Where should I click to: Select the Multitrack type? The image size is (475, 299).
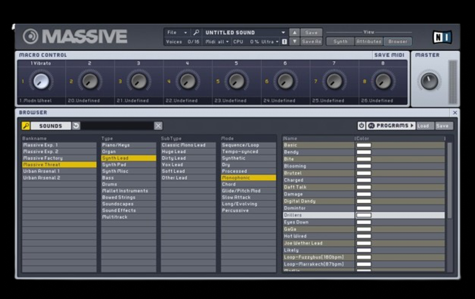point(129,217)
